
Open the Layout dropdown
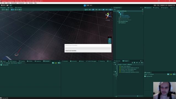pyautogui.click(x=171, y=5)
